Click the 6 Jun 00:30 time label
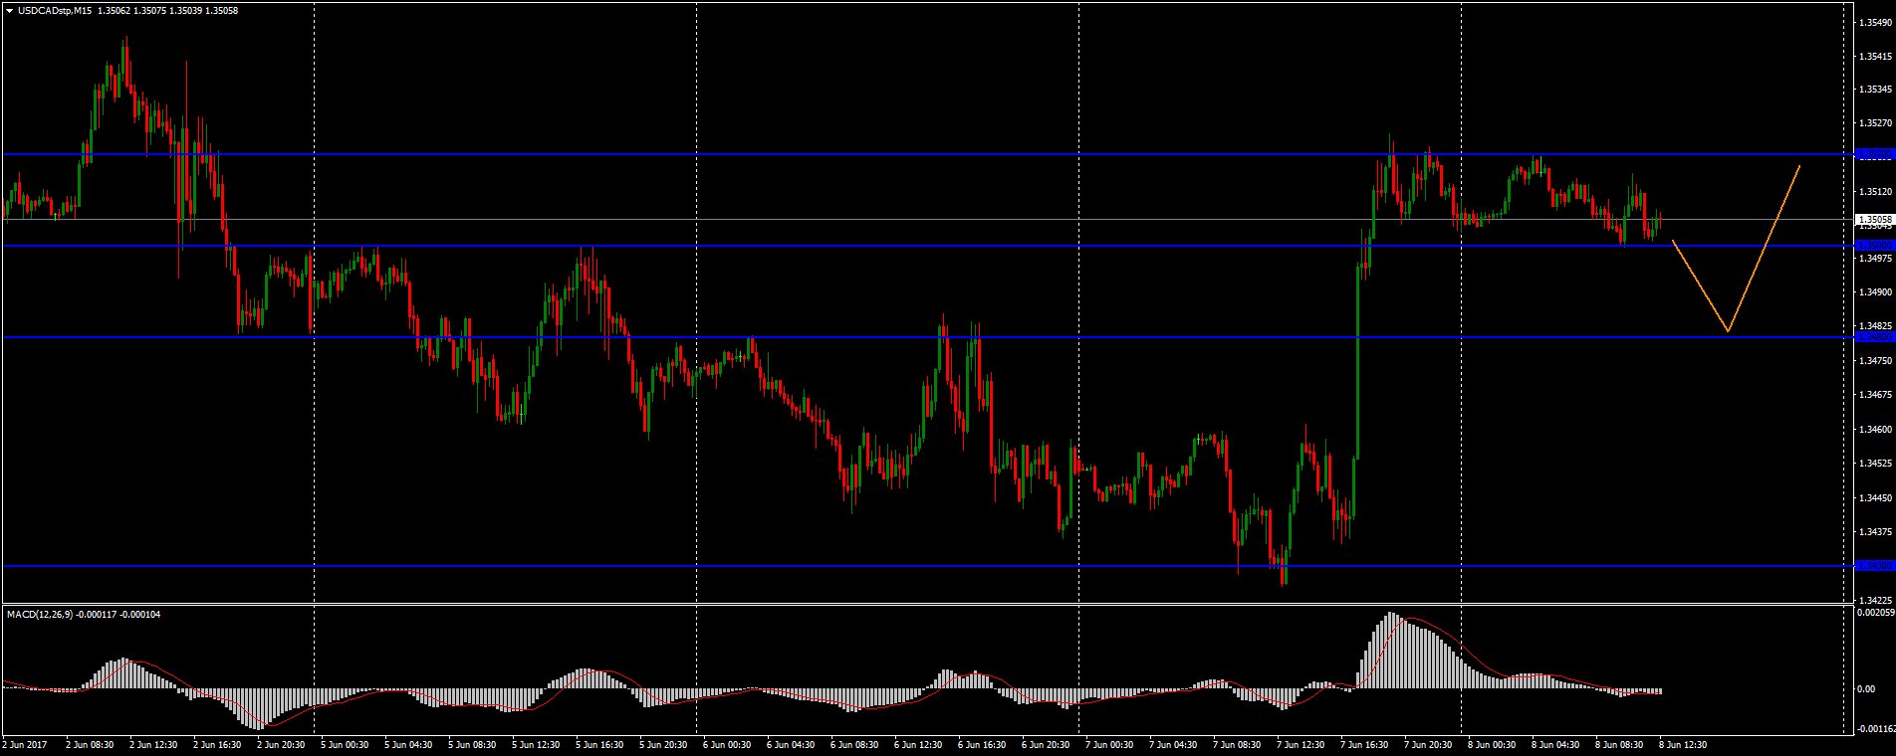 coord(728,744)
